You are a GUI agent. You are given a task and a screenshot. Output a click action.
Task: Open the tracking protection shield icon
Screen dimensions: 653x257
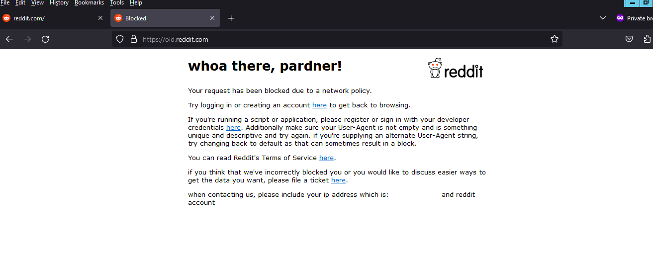[x=119, y=39]
